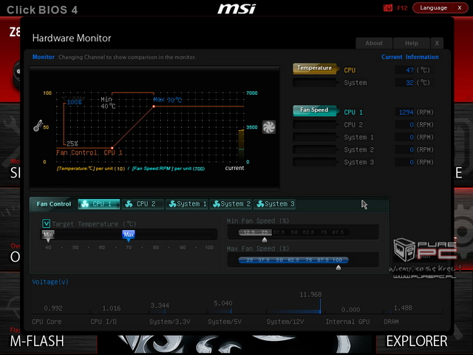Select the System 1 fan control tab
Image resolution: width=473 pixels, height=355 pixels.
[x=187, y=204]
